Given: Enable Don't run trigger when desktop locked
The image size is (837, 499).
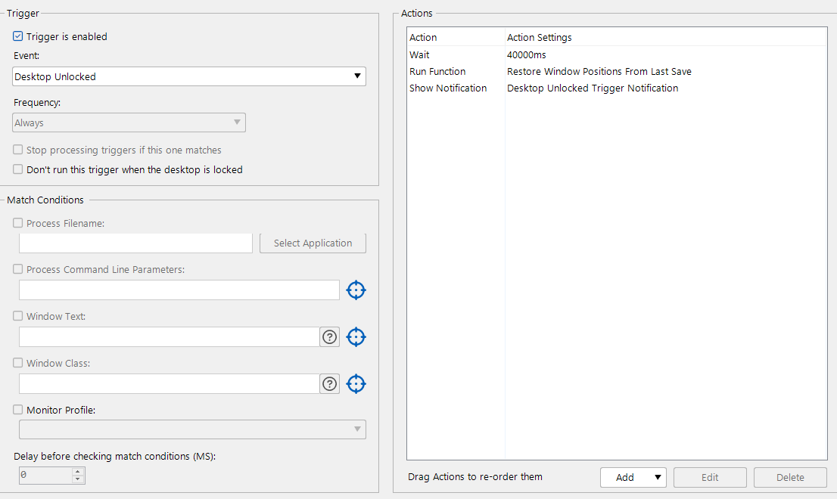Looking at the screenshot, I should click(18, 170).
